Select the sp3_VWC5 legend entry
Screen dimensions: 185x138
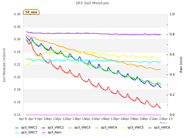coord(133,127)
